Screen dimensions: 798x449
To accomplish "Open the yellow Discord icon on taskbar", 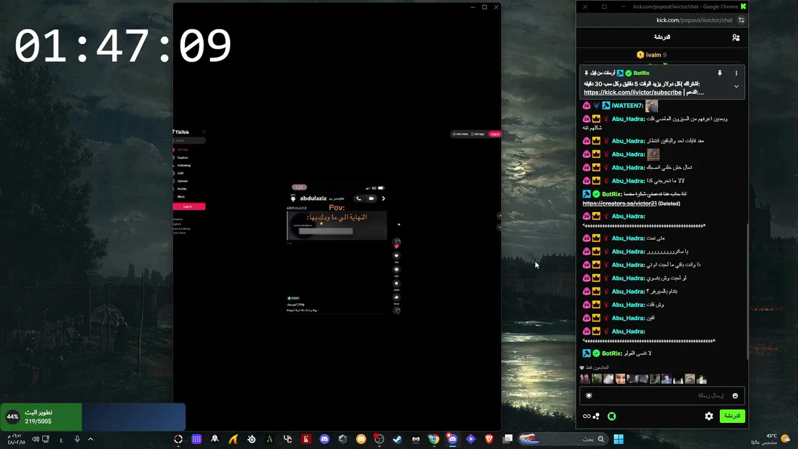I will pyautogui.click(x=361, y=439).
